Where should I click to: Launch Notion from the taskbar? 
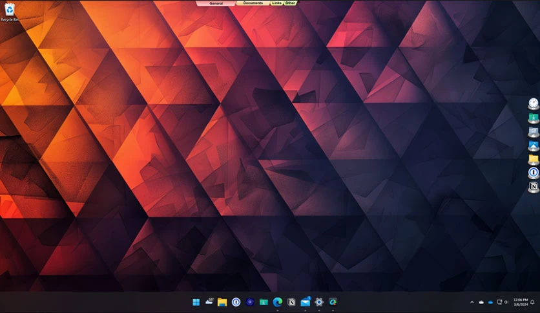coord(291,302)
